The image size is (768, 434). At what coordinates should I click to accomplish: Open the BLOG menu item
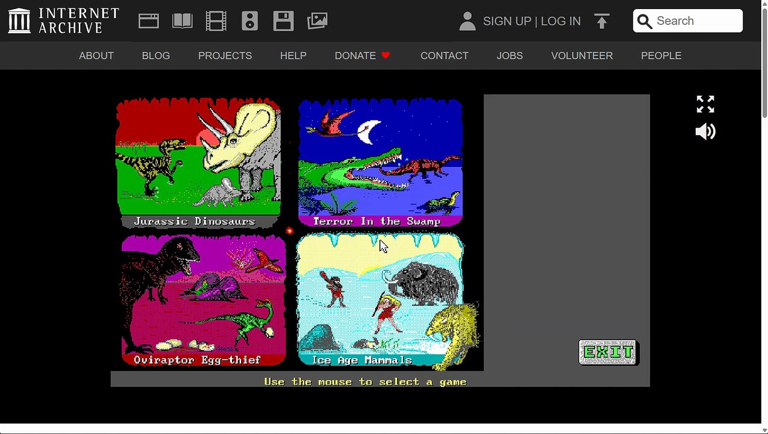(156, 55)
